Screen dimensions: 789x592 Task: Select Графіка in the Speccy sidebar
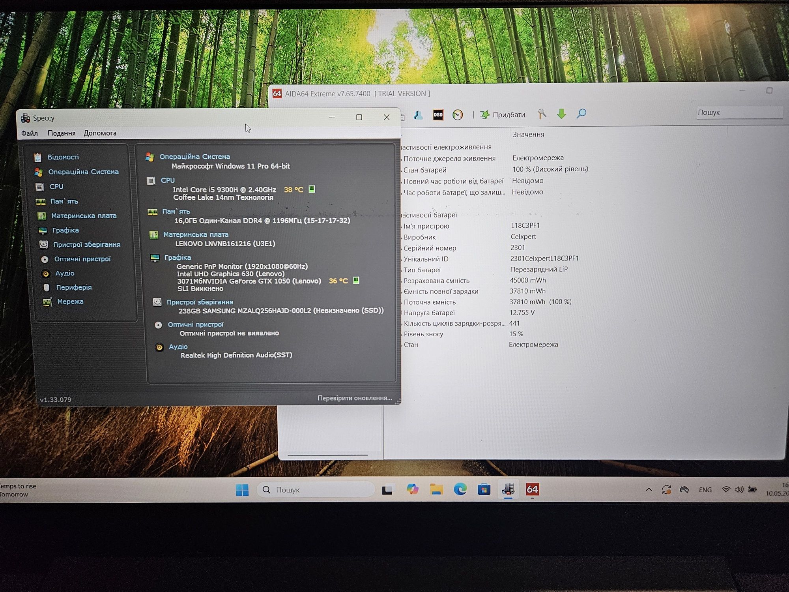pyautogui.click(x=65, y=230)
